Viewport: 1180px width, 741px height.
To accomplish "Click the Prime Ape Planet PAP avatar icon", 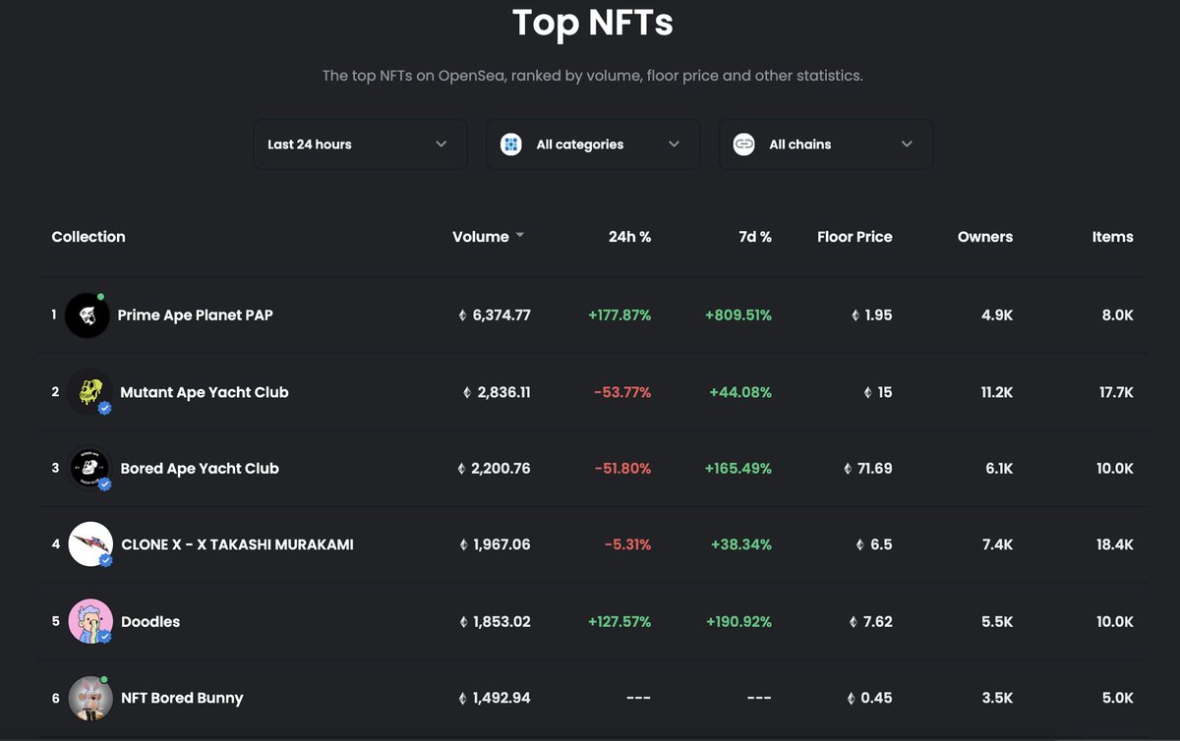I will (x=88, y=314).
